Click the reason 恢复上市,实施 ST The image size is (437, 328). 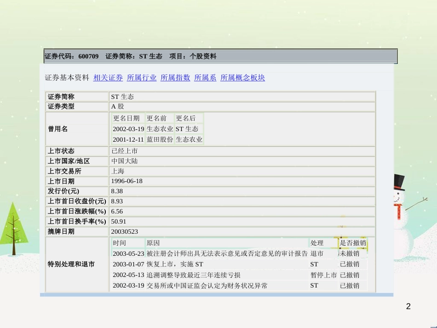(175, 264)
